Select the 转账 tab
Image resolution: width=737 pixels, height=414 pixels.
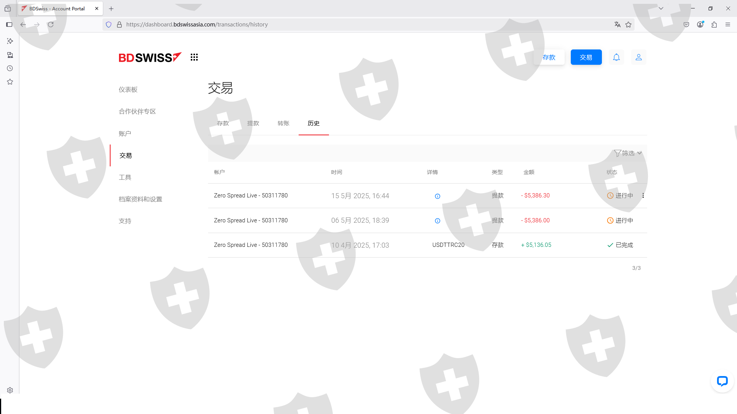(283, 123)
